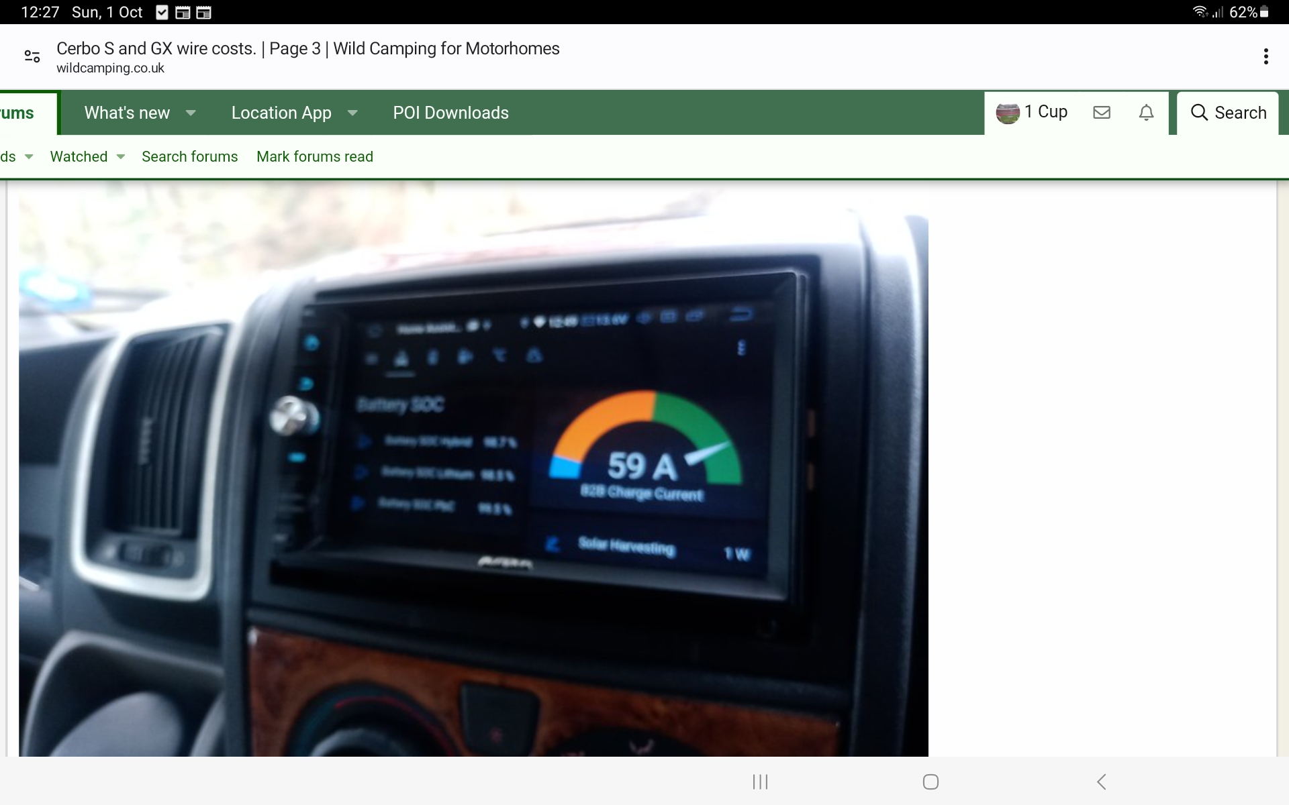
Task: Expand the What's new dropdown arrow
Action: click(x=191, y=113)
